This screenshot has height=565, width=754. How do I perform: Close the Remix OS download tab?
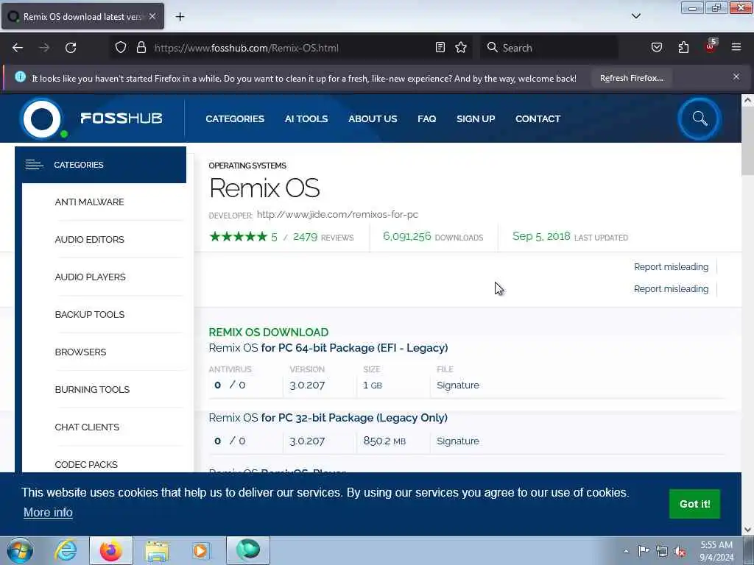(x=152, y=16)
